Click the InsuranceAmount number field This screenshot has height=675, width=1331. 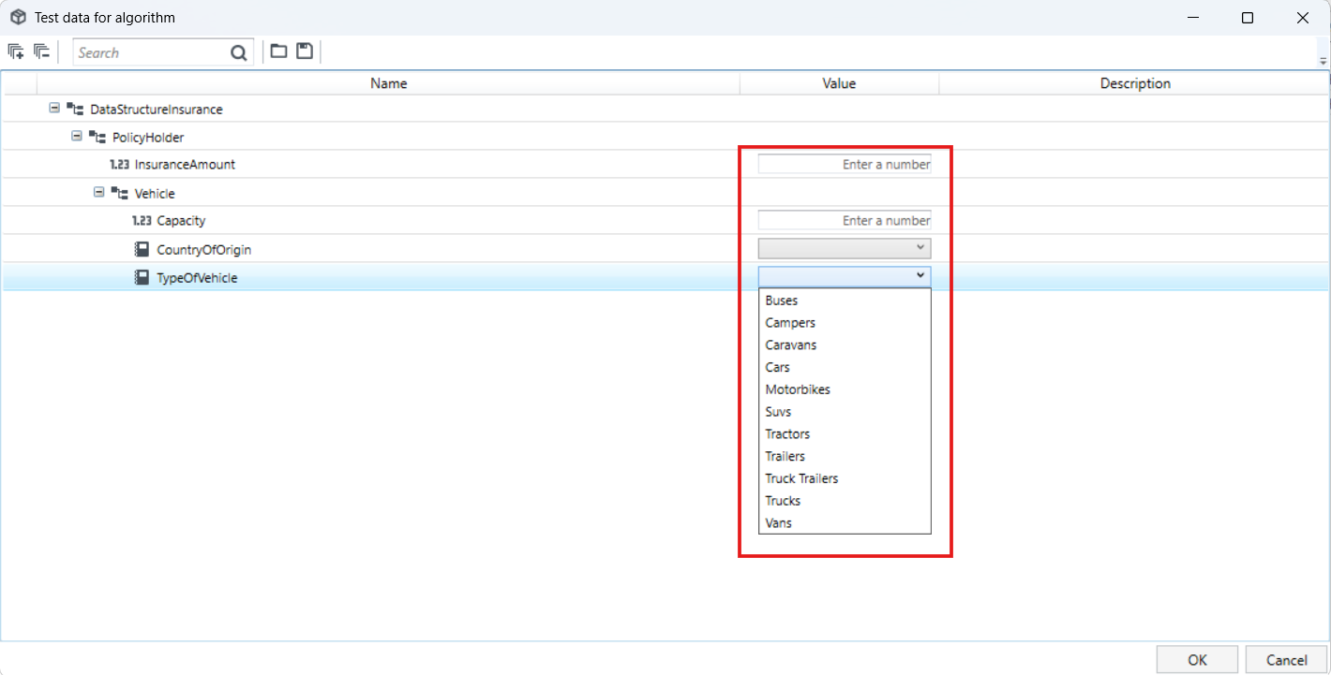[x=845, y=164]
